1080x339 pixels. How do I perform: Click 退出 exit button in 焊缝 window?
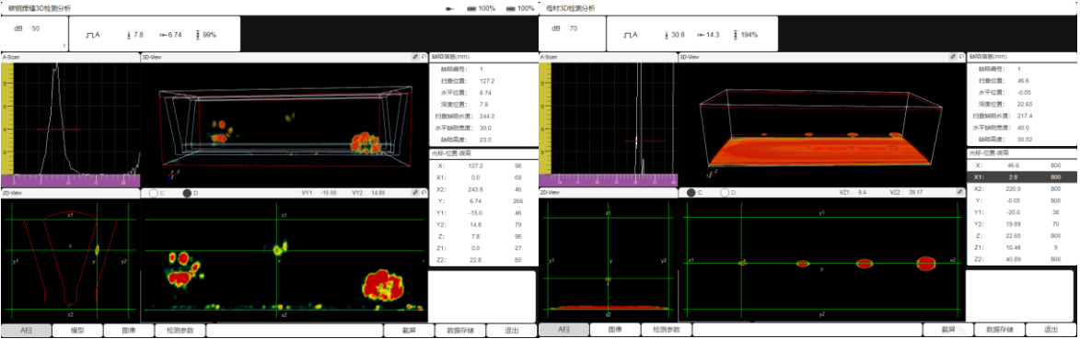coord(511,330)
